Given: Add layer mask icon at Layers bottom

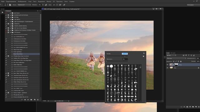Looking at the screenshot, I should coord(187,107).
